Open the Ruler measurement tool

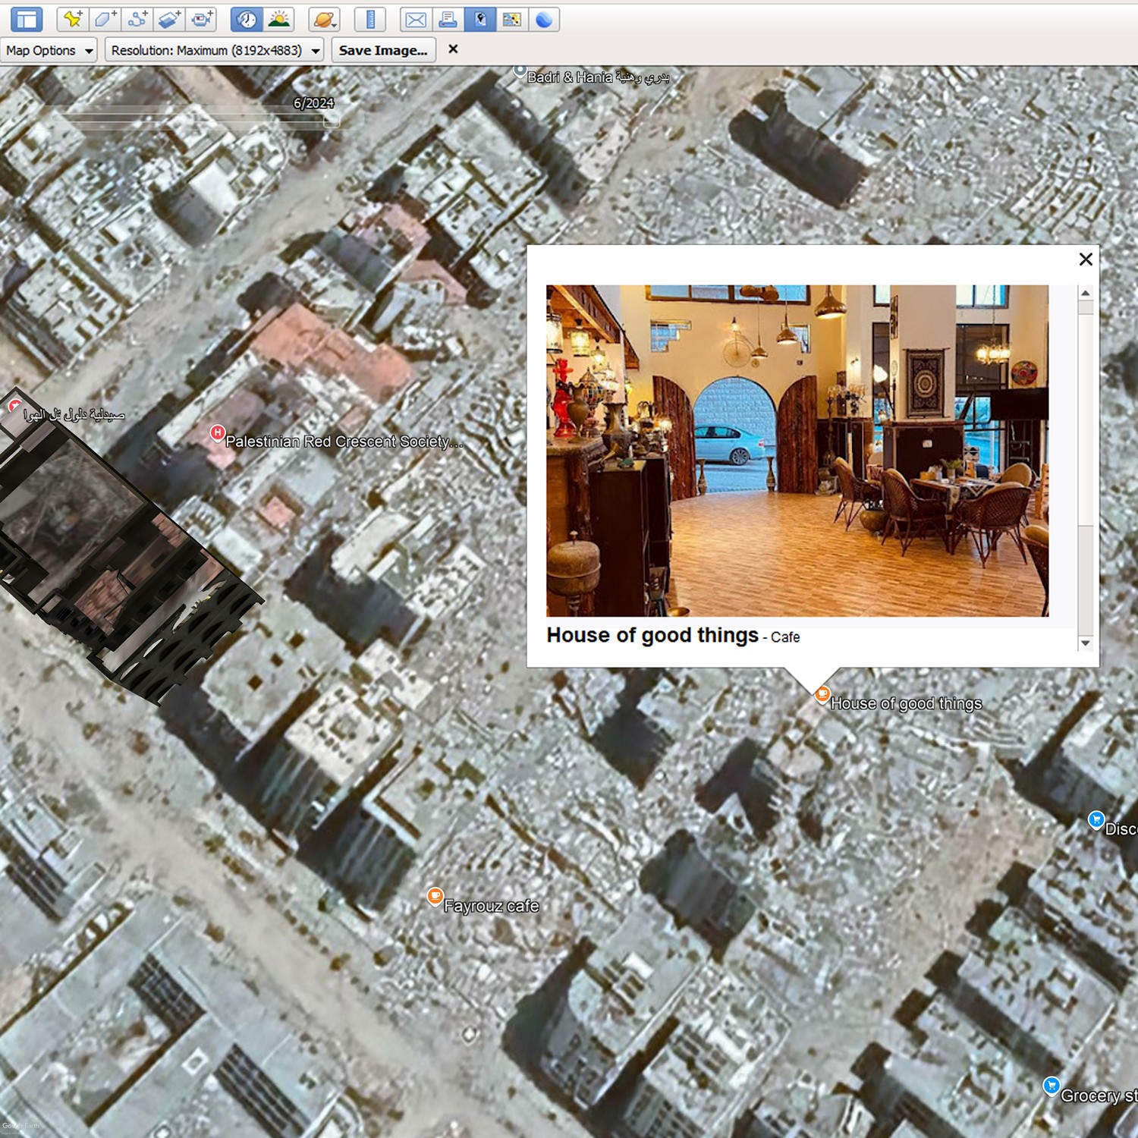370,19
